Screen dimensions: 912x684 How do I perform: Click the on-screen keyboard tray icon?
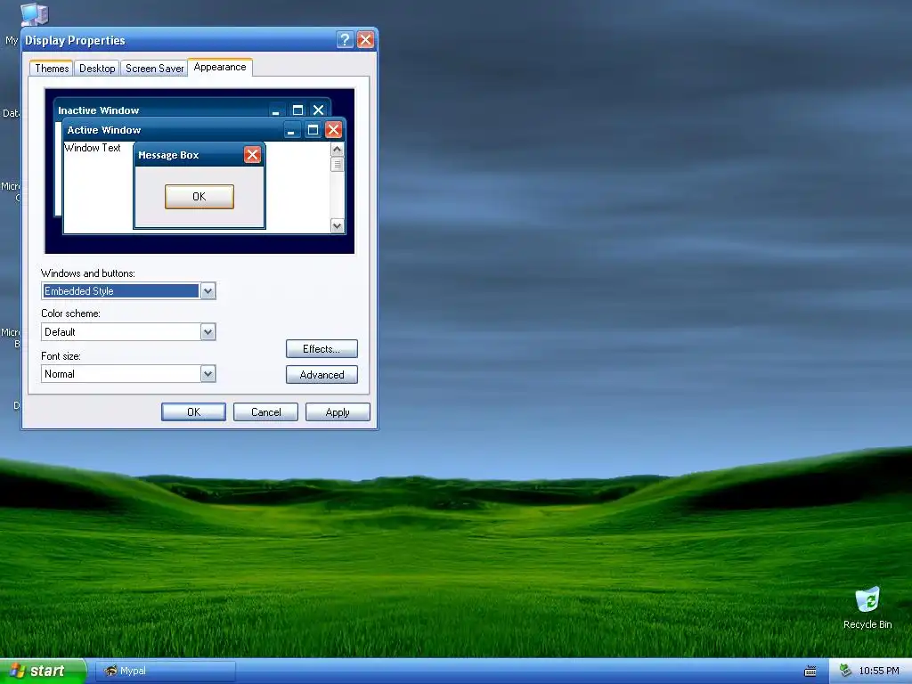[x=810, y=672]
